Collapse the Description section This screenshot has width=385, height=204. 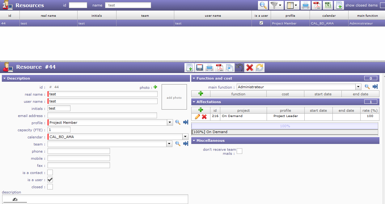[x=5, y=79]
